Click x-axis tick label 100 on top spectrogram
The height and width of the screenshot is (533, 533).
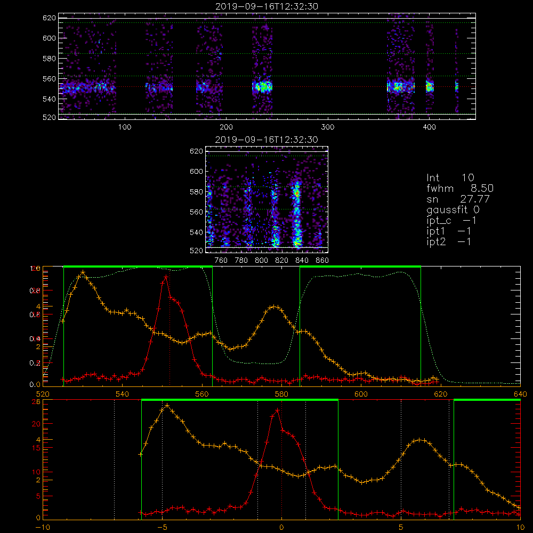tap(125, 127)
